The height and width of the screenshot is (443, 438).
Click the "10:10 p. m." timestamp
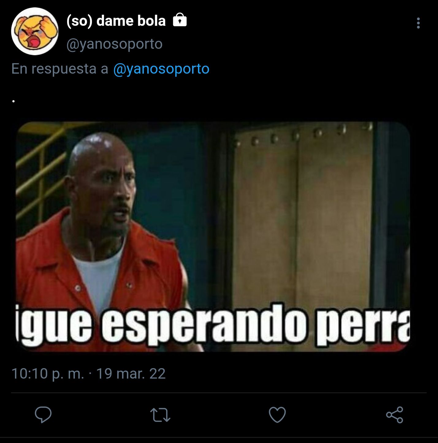pos(48,374)
